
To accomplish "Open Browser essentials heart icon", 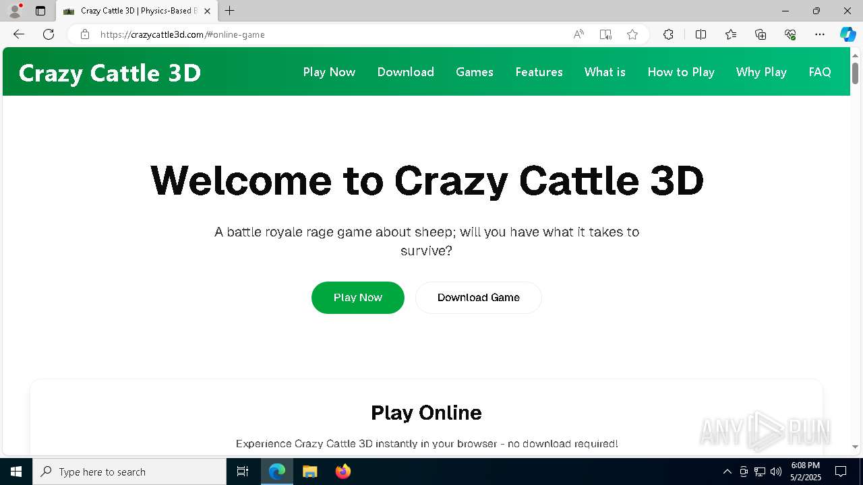I will (790, 34).
